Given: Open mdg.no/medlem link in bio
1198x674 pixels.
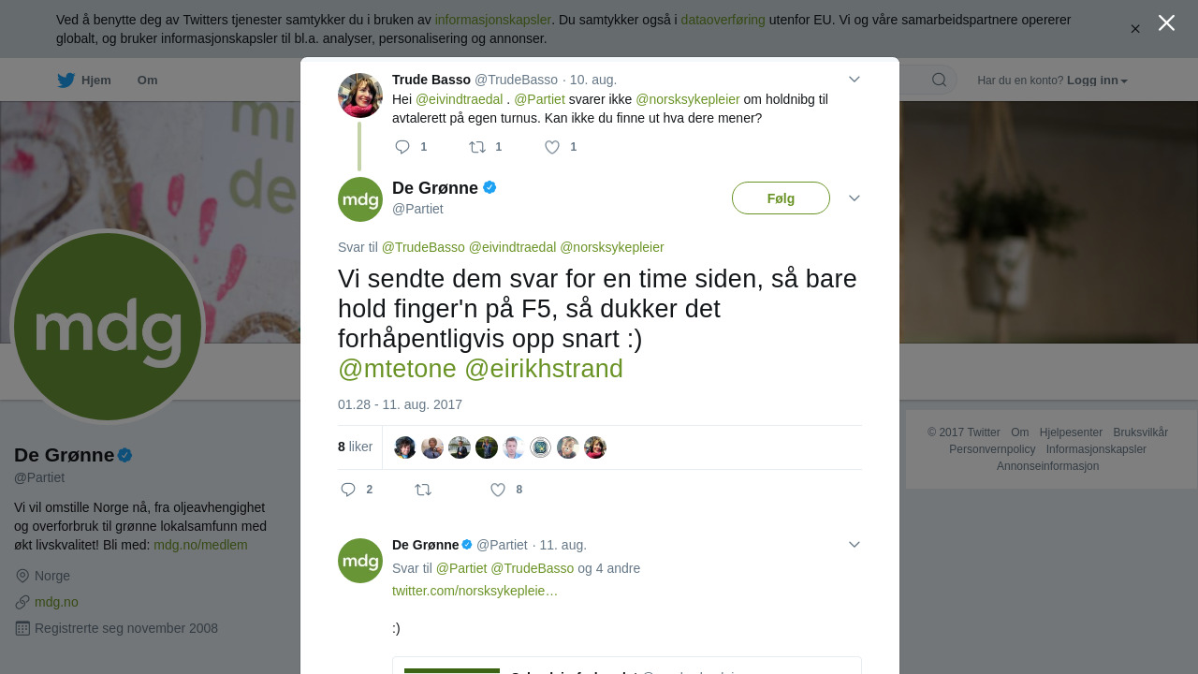Looking at the screenshot, I should tap(200, 545).
